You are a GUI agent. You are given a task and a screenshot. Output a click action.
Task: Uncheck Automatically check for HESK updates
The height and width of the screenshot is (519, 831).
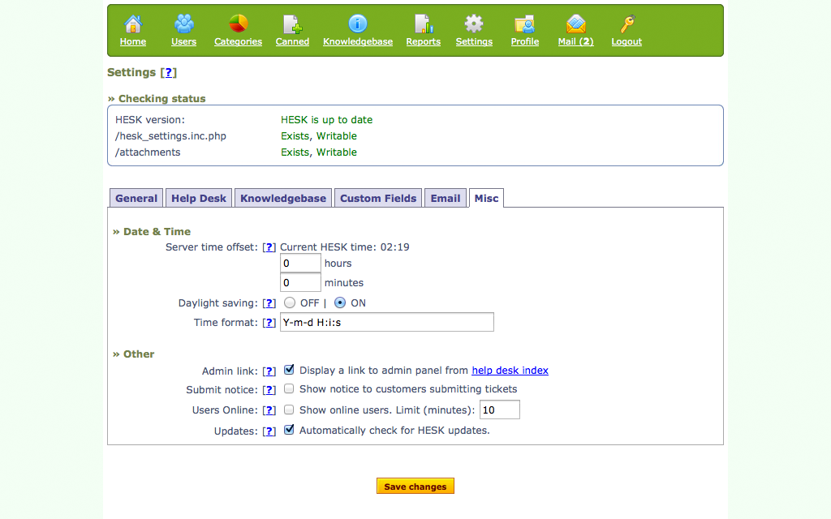point(289,431)
